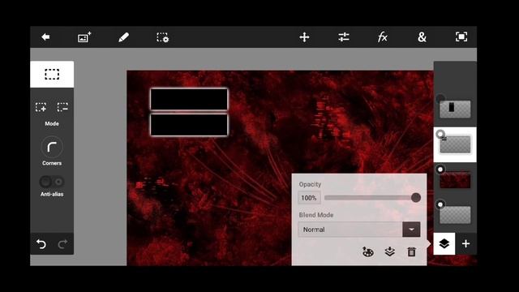This screenshot has width=519, height=292.
Task: Select the highlighted second layer thumbnail
Action: 455,144
